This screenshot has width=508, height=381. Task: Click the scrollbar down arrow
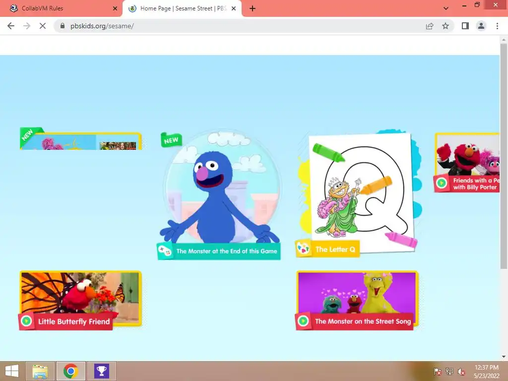(504, 357)
